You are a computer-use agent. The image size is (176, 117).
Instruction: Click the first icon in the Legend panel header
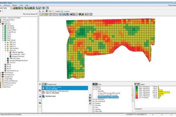point(136,84)
